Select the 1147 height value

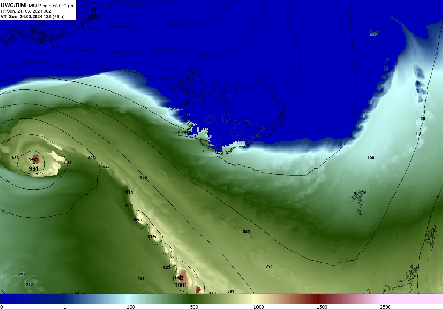[153, 236]
